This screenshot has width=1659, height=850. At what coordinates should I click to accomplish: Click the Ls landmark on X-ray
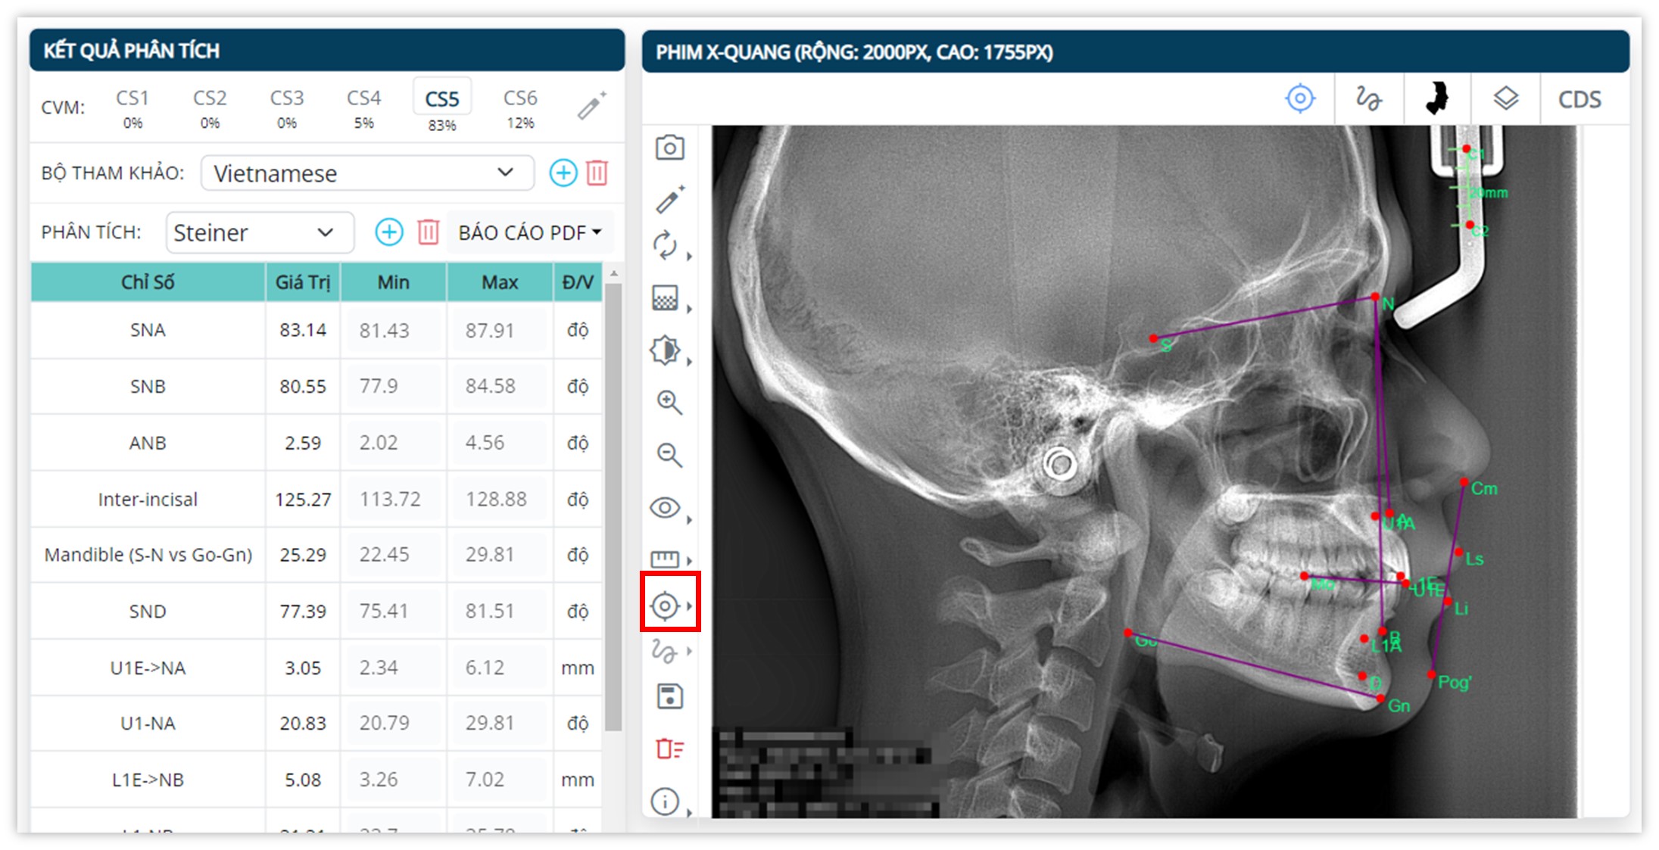pyautogui.click(x=1458, y=553)
